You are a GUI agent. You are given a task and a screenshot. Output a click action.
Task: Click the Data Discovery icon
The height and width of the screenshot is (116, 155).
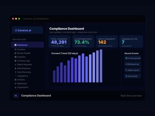[15, 72]
